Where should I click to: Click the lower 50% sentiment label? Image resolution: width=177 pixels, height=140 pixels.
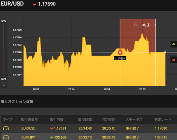[4, 79]
